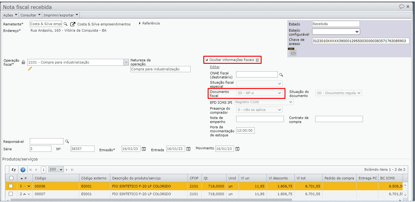Screen dimensions: 415x202
Task: Click the Chave de acesso input field
Action: click(x=360, y=41)
